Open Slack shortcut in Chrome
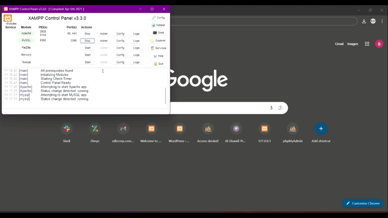This screenshot has height=218, width=388. 66,129
